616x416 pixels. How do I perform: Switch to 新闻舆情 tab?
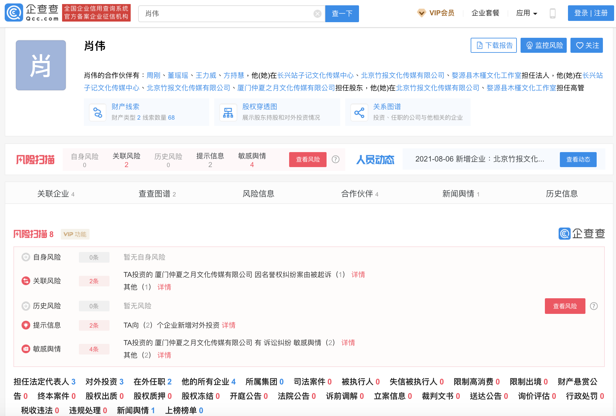tap(461, 194)
